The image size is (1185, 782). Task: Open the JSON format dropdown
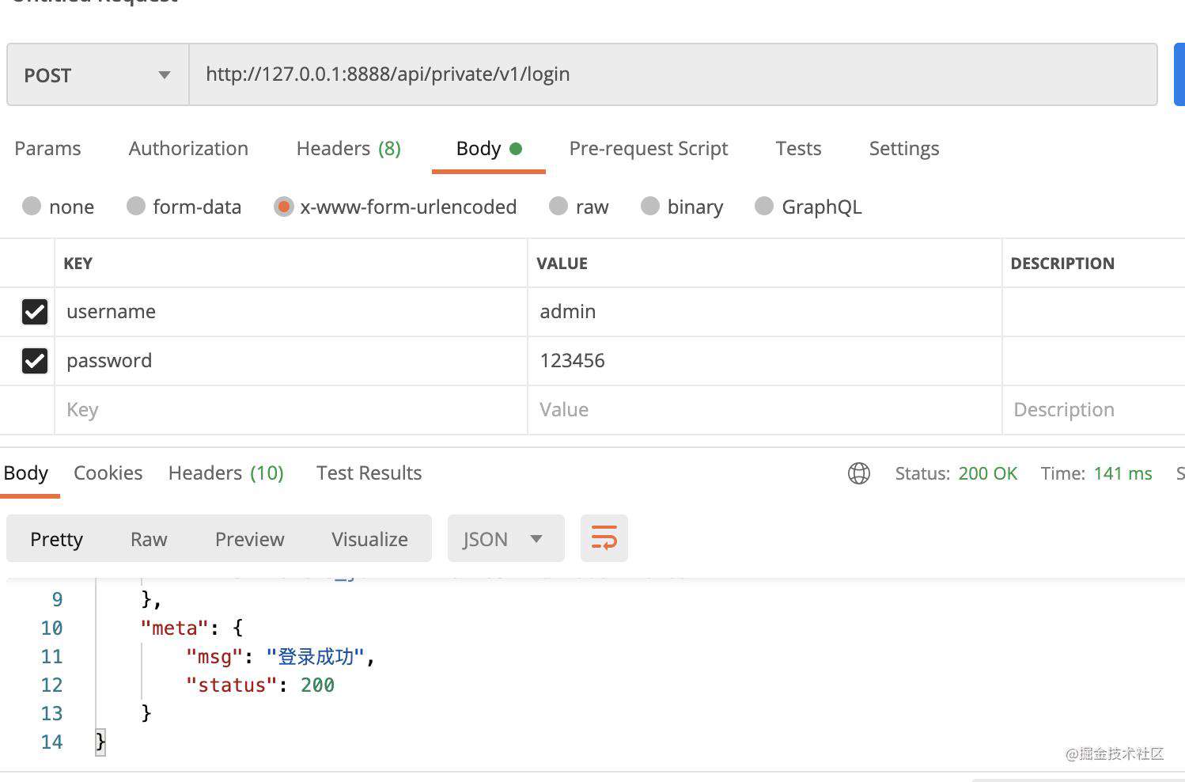click(505, 538)
